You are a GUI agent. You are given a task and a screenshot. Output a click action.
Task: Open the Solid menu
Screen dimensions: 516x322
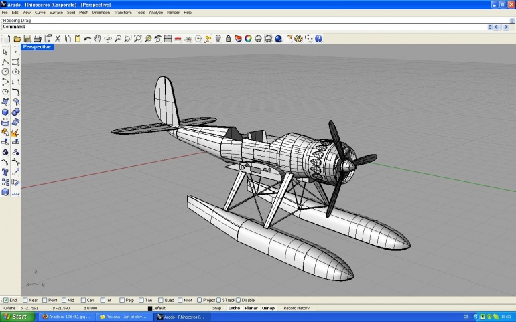pyautogui.click(x=71, y=13)
